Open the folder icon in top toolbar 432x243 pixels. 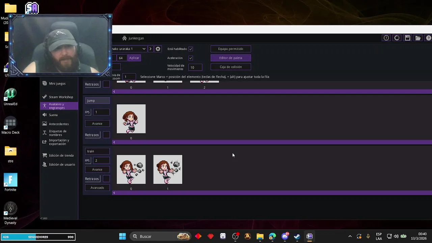418,38
